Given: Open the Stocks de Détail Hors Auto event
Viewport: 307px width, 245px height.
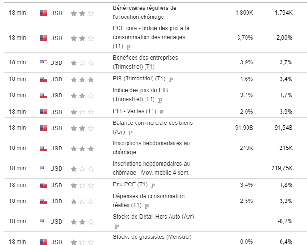Looking at the screenshot, I should coord(153,217).
